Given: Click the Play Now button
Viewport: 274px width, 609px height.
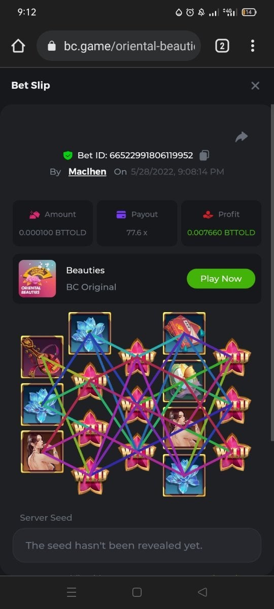Looking at the screenshot, I should click(221, 279).
